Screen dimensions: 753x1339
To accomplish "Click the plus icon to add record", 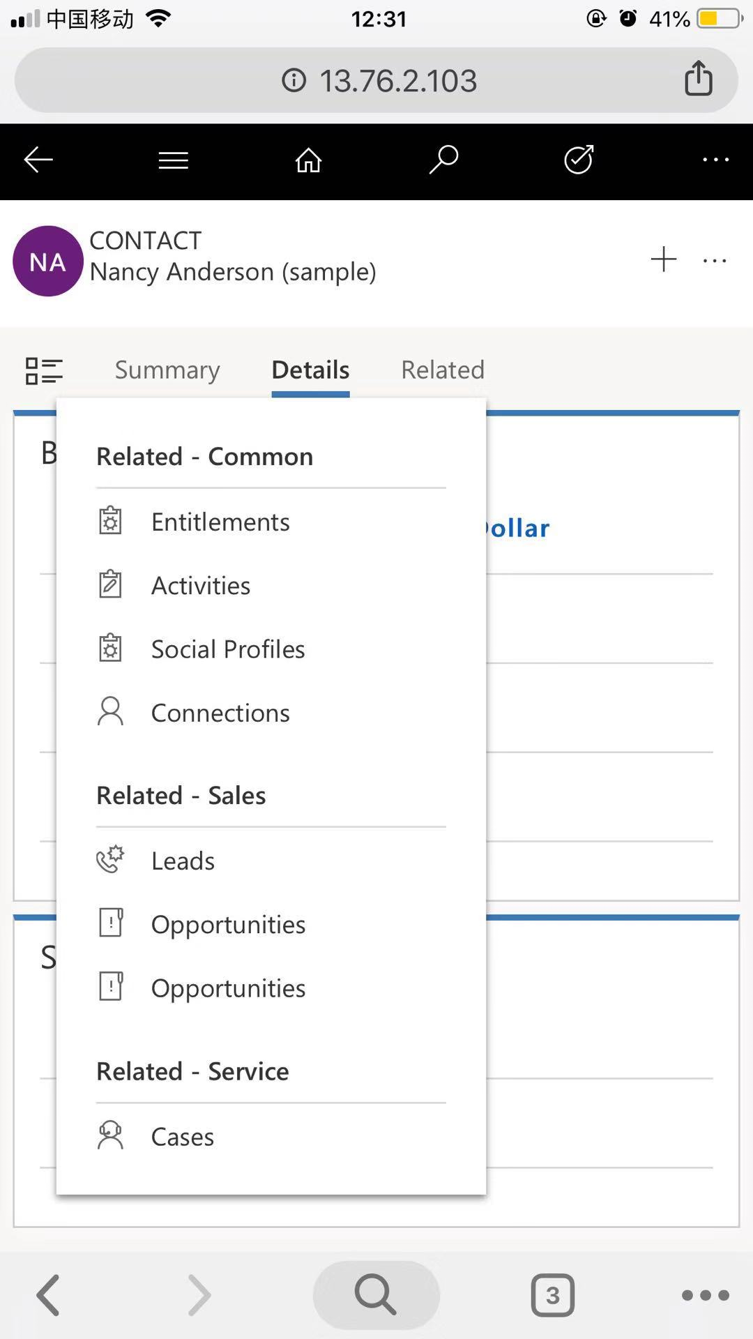I will (664, 259).
